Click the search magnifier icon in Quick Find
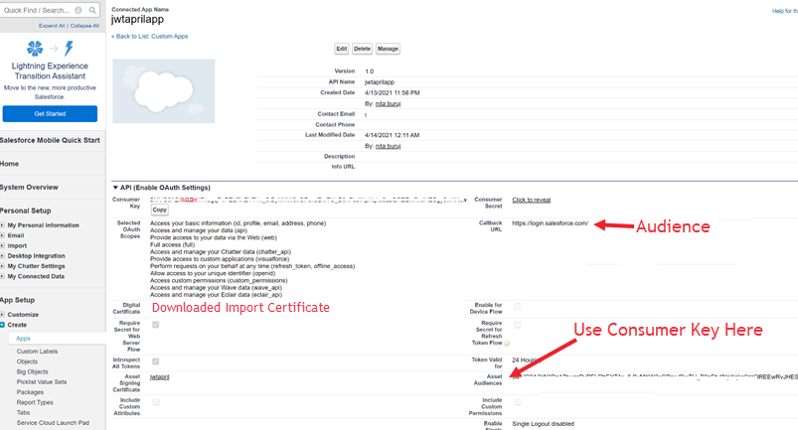 [x=92, y=10]
